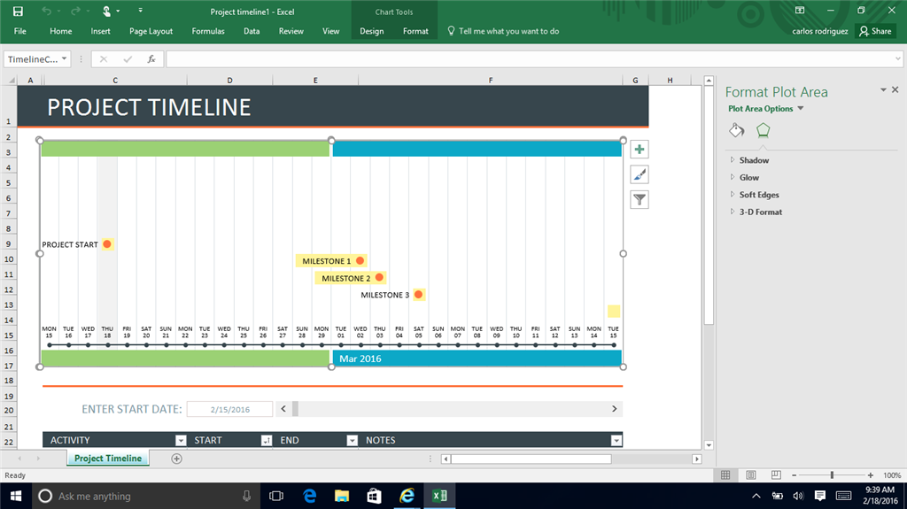Select column F header
The height and width of the screenshot is (509, 907).
[491, 81]
